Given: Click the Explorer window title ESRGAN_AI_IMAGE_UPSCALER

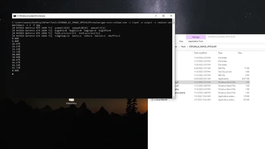Looking at the screenshot, I should (x=221, y=37).
